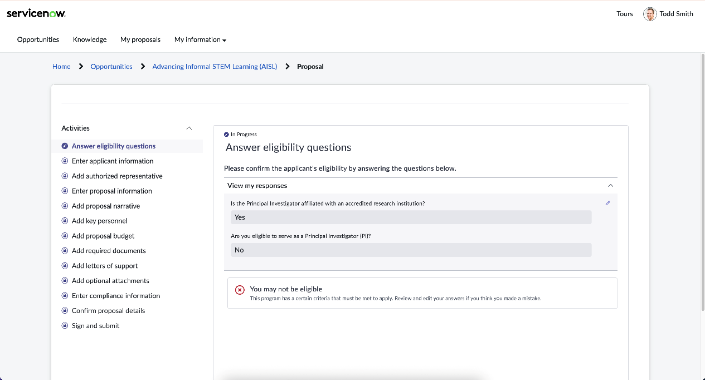Screen dimensions: 705x382
Task: Click lock icon next to Confirm proposal details
Action: [x=65, y=311]
